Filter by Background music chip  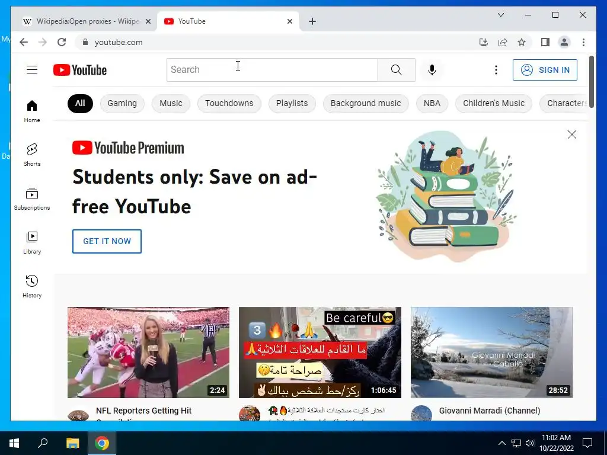(x=366, y=103)
